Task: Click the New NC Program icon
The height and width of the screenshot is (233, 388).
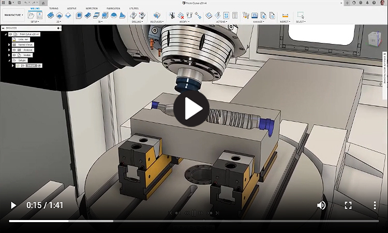Action: click(x=40, y=16)
